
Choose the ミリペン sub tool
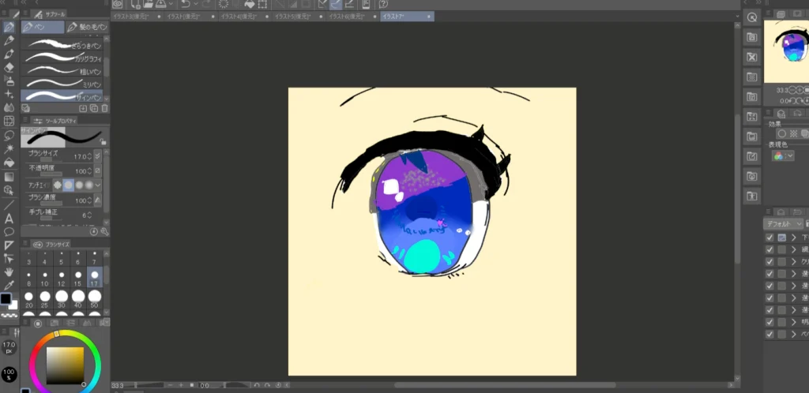point(62,83)
